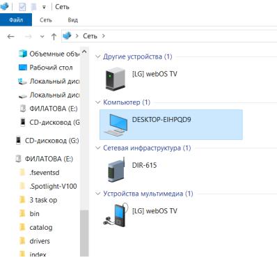Click the Компьютер (1) group header
Screen dimensions: 277x257
pyautogui.click(x=127, y=102)
